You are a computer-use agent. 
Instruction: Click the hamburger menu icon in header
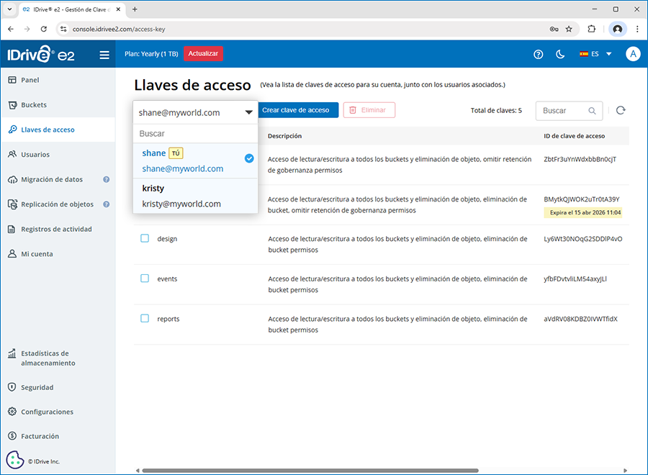point(104,55)
